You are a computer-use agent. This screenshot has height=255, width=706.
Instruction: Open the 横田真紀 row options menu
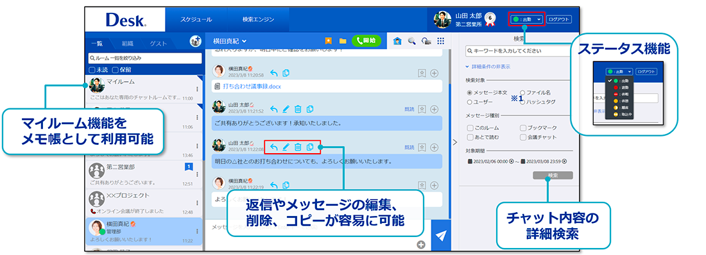[x=197, y=231]
